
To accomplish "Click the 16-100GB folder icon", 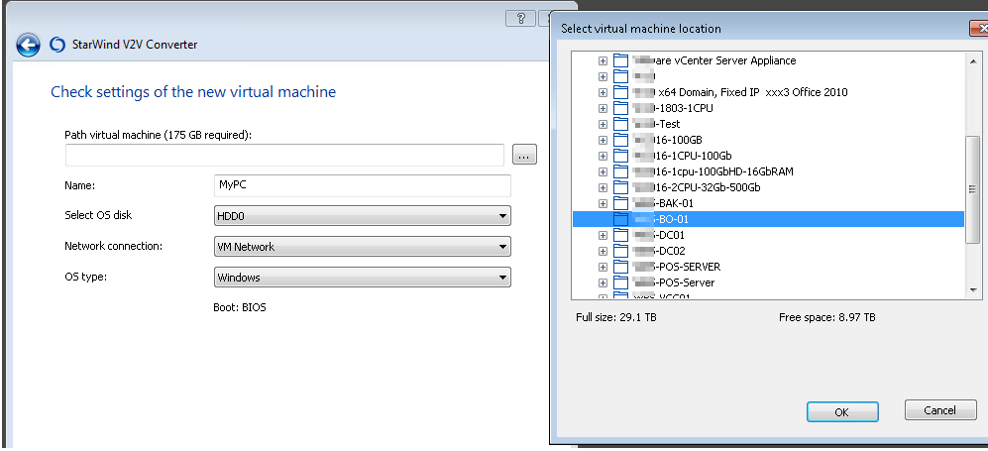I will tap(621, 139).
